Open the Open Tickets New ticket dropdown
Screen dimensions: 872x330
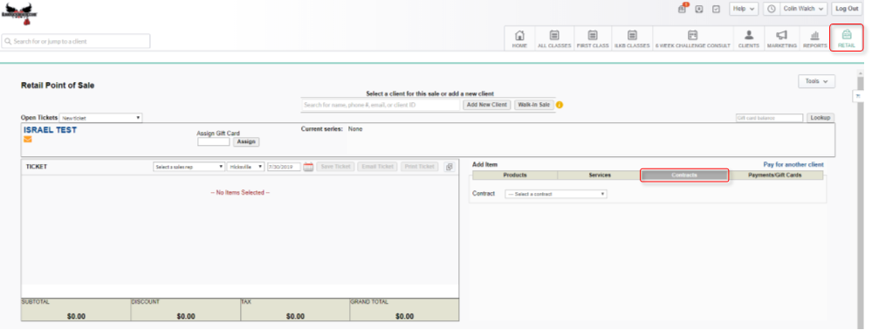click(x=100, y=118)
